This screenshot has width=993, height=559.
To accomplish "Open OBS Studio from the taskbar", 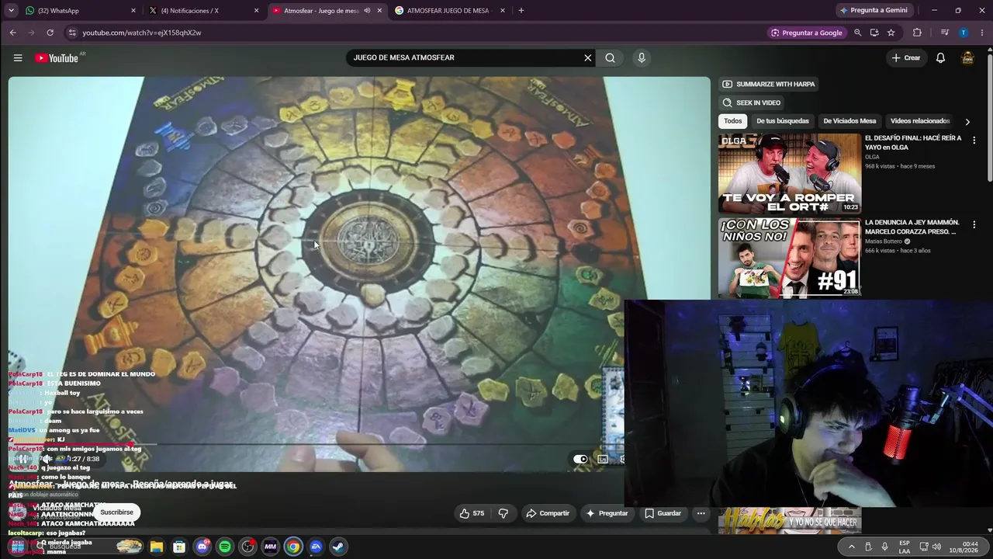I will (x=247, y=547).
